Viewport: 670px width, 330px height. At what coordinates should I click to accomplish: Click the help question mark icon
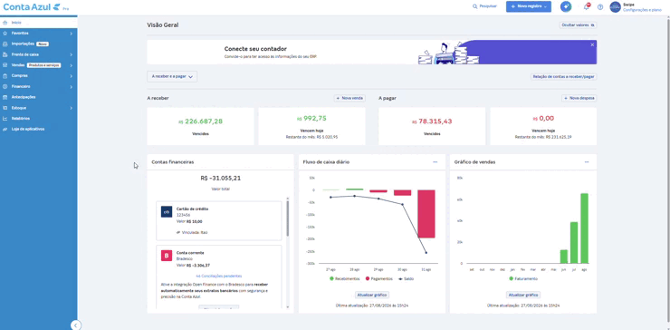600,7
